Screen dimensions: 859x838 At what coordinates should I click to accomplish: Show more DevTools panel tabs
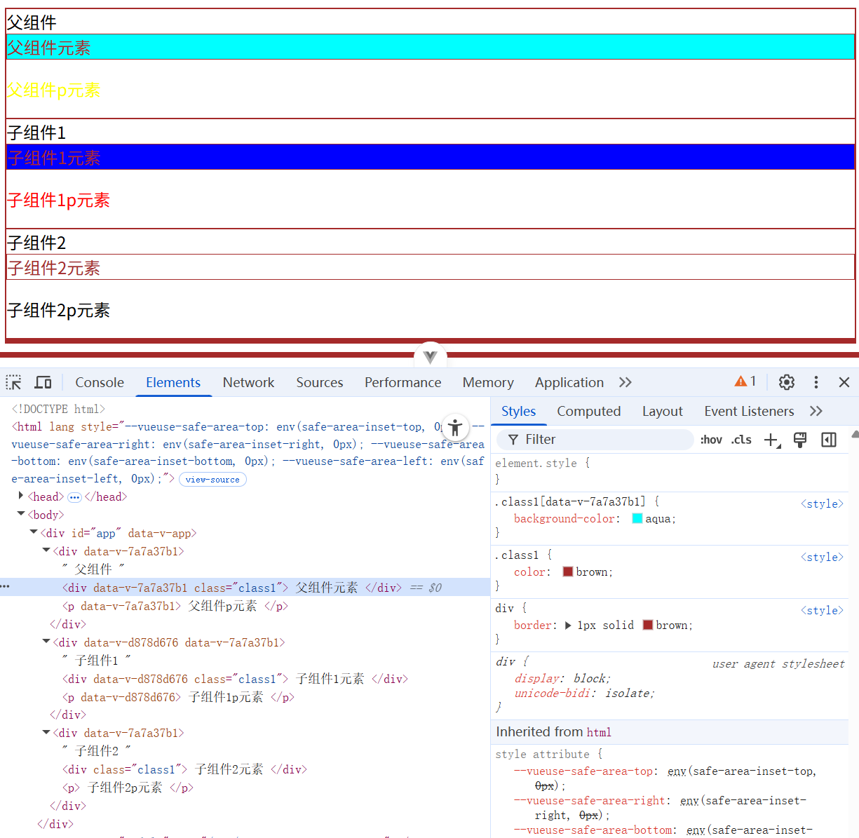click(625, 382)
